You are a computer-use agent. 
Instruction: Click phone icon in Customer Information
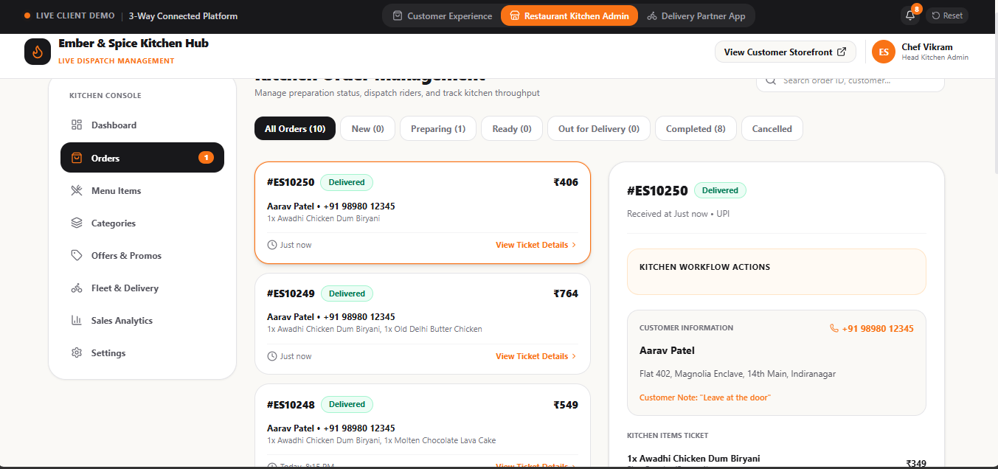(x=834, y=329)
